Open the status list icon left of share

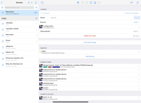(x=132, y=3)
